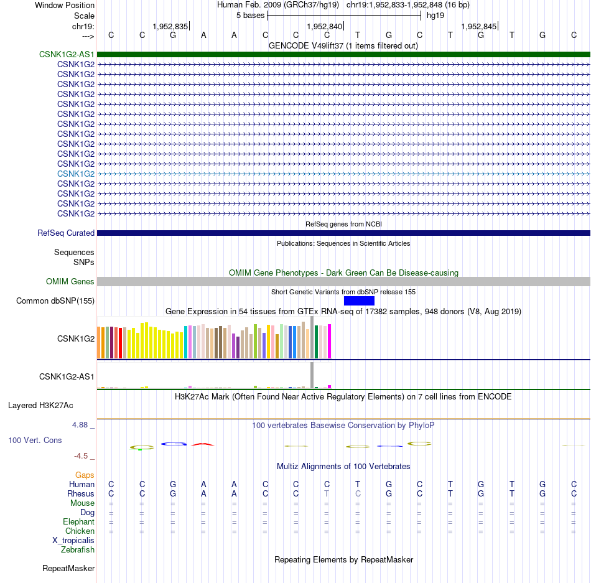
Task: Click the '--->' sequence direction arrow
Action: tap(88, 36)
